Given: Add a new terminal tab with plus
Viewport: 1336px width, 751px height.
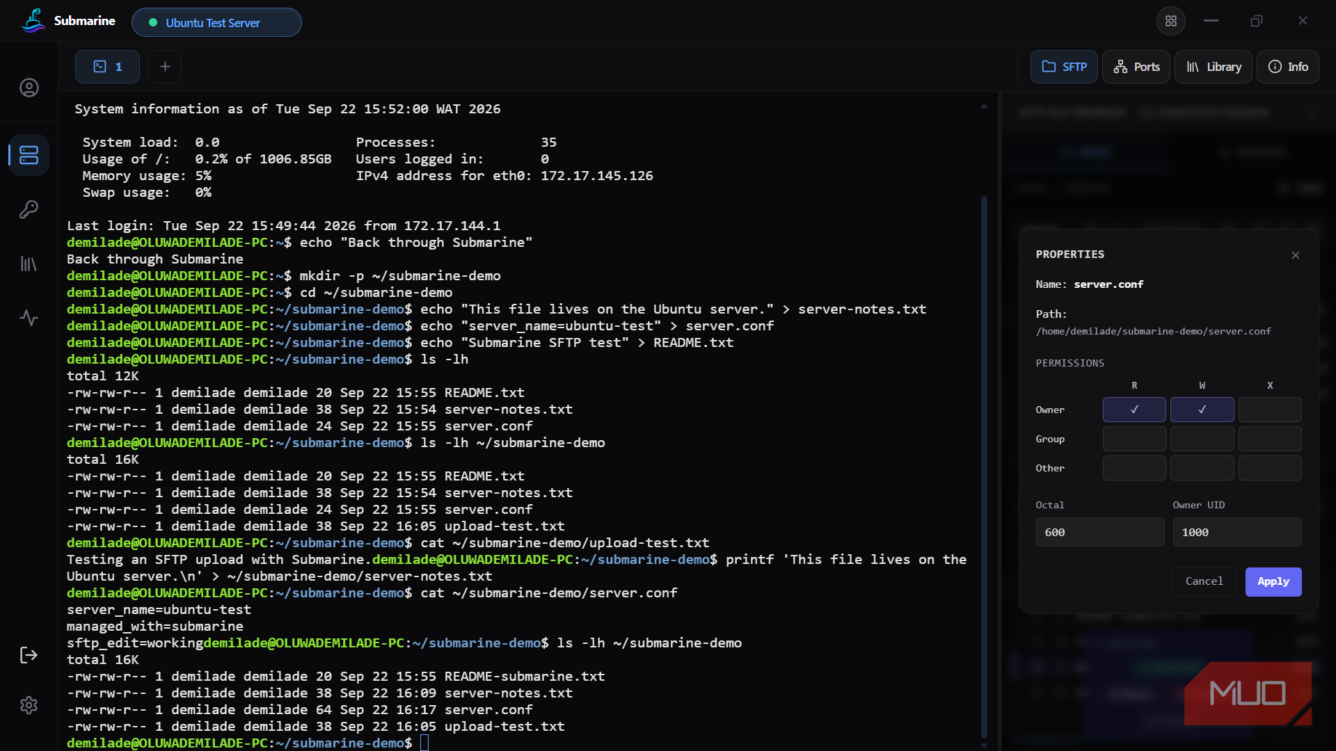Looking at the screenshot, I should (x=165, y=67).
